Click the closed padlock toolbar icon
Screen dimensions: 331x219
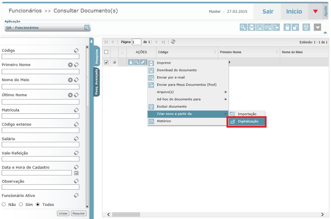click(287, 28)
